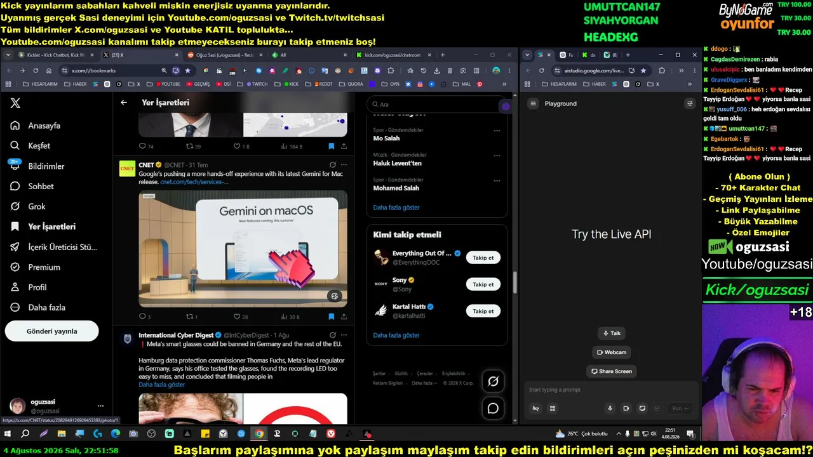Image resolution: width=813 pixels, height=457 pixels.
Task: Click the Grok icon on CNET post
Action: (332, 165)
